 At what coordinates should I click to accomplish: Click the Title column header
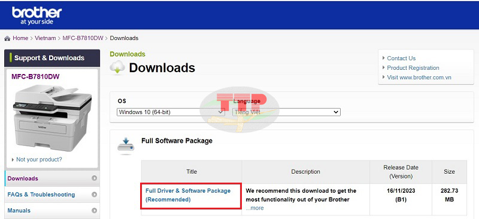(x=192, y=172)
